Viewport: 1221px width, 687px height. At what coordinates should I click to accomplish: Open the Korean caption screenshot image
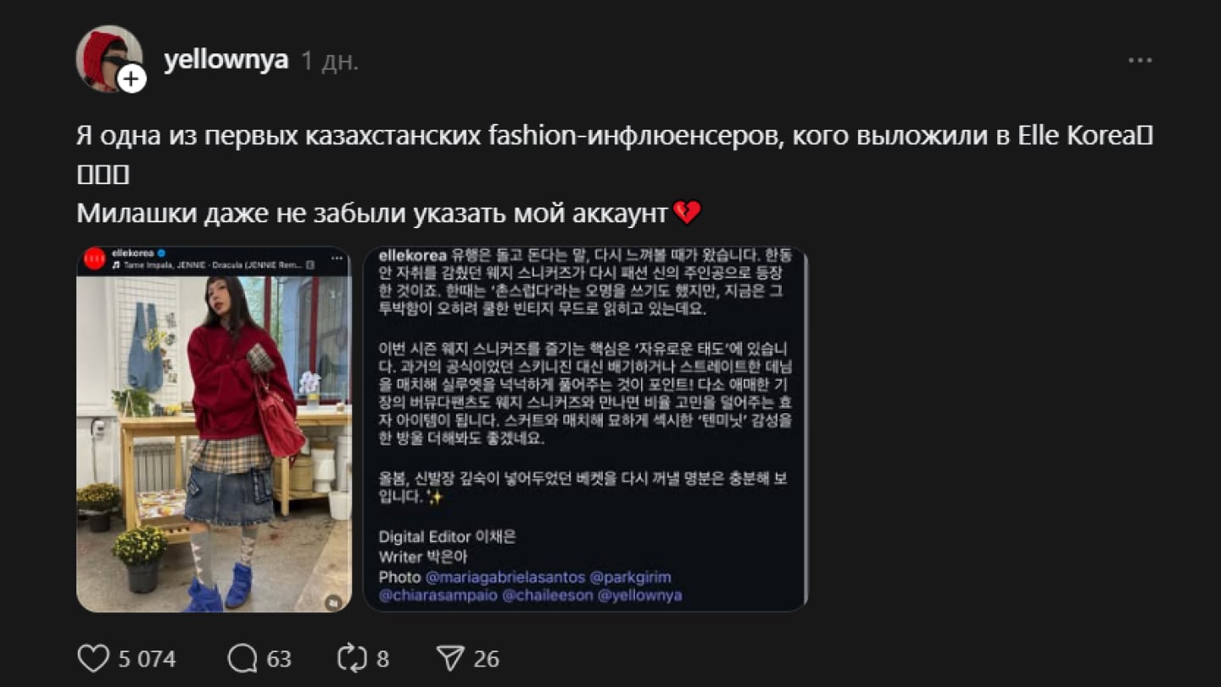tap(585, 429)
